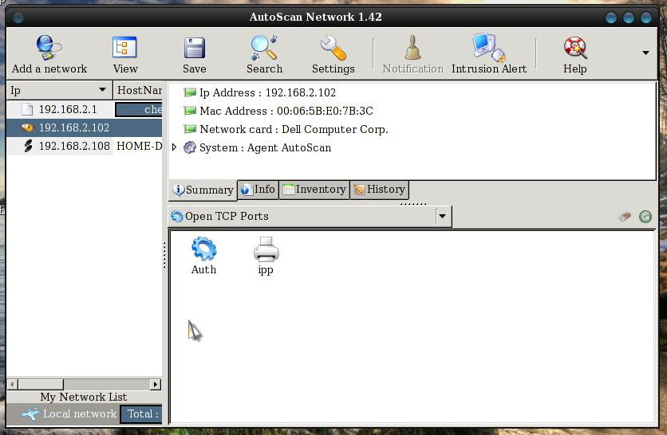Click the device icon beside 192.168.2.108

coord(28,146)
